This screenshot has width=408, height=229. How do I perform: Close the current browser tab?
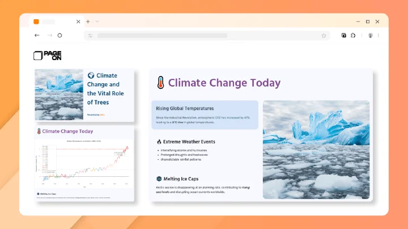tap(78, 22)
